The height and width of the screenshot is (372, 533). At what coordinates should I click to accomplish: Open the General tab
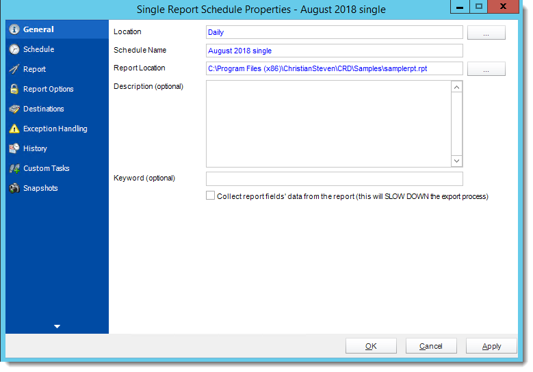tap(57, 29)
